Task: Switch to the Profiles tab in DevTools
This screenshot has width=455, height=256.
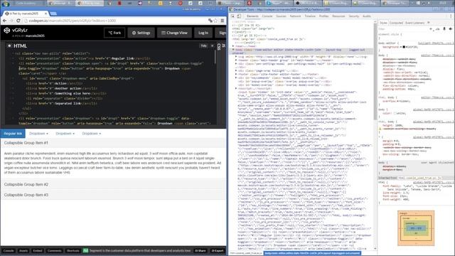Action: (x=324, y=16)
